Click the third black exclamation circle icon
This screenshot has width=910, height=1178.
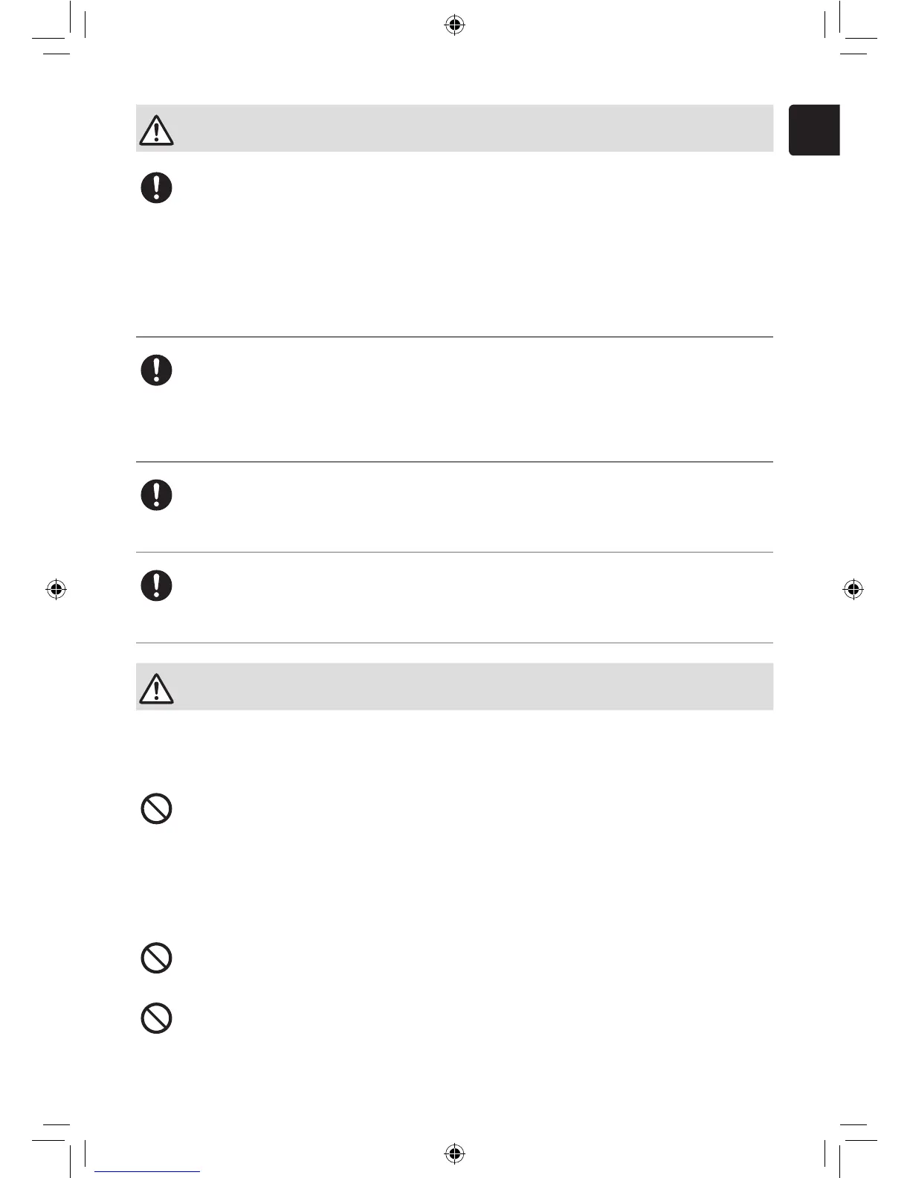156,495
